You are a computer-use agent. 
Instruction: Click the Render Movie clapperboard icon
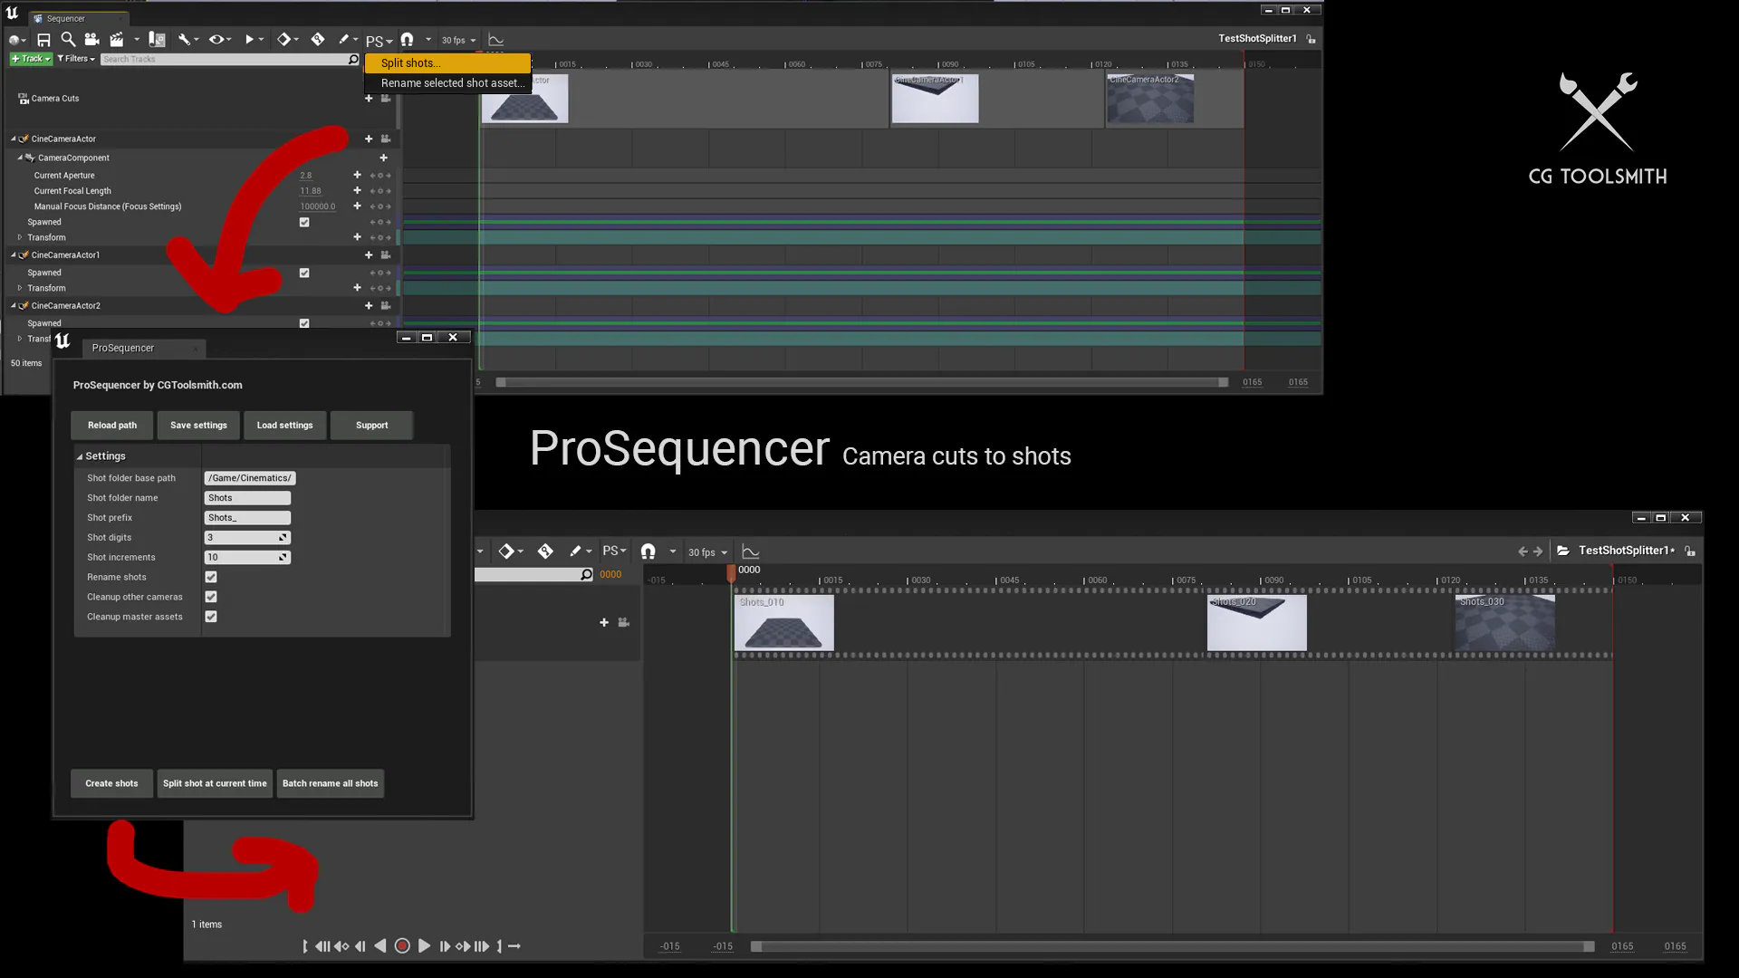point(116,40)
